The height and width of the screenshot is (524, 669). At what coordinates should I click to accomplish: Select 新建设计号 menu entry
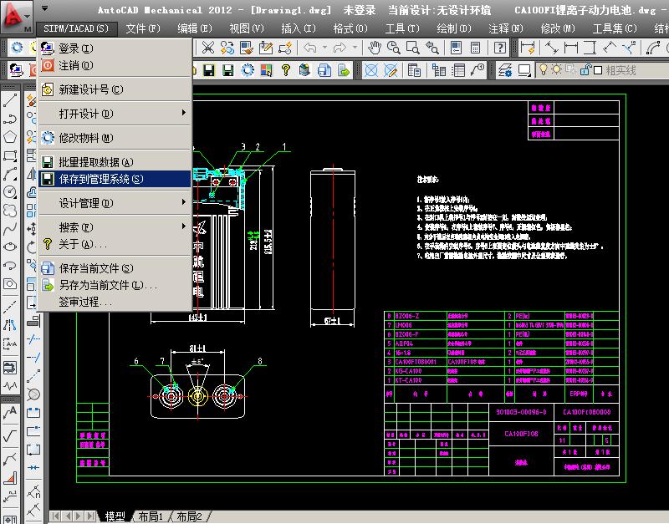tap(115, 89)
